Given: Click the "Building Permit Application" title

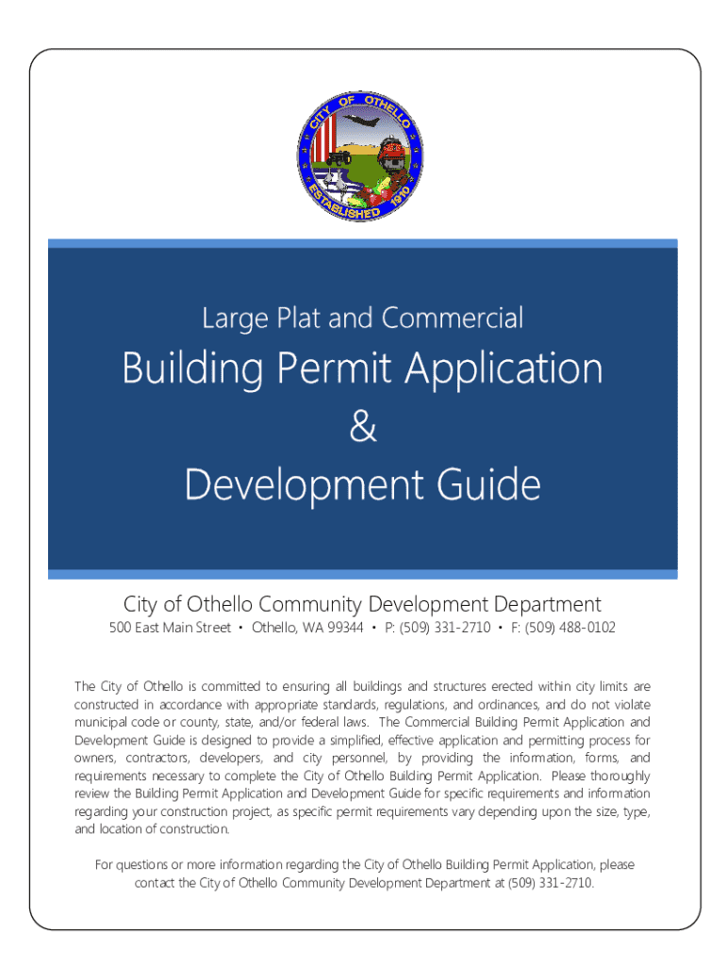Looking at the screenshot, I should [362, 368].
